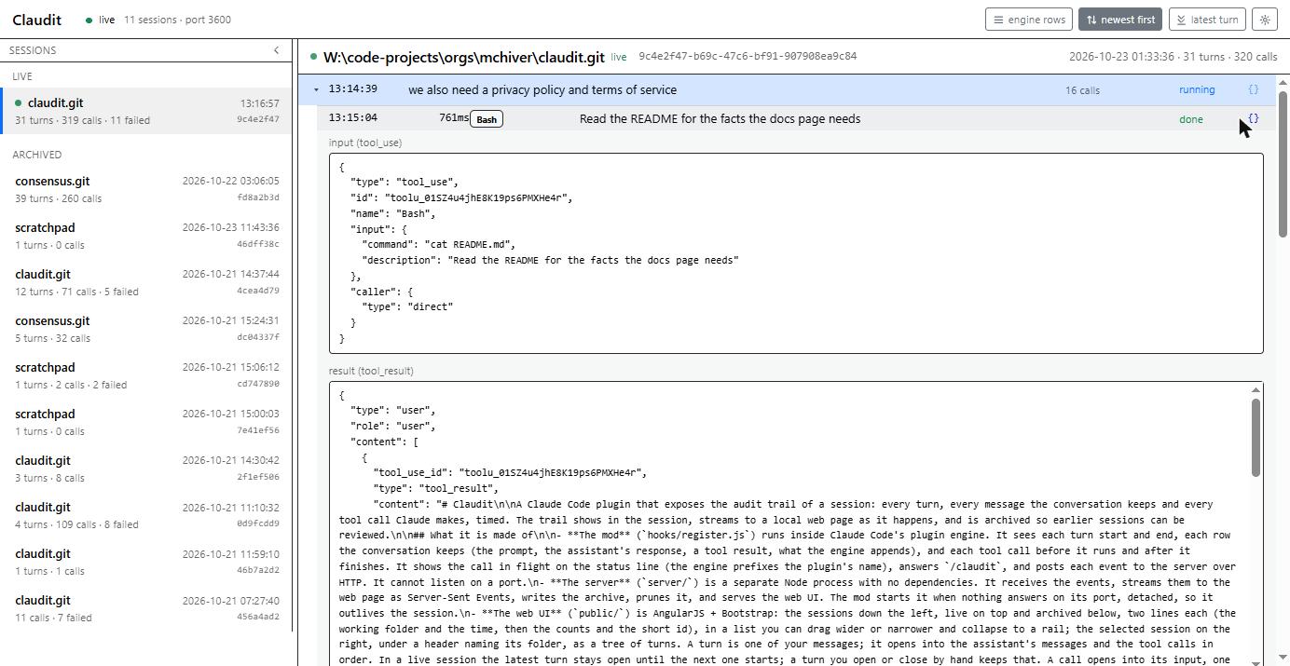Image resolution: width=1290 pixels, height=666 pixels.
Task: Open raw JSON for the running turn
Action: point(1253,89)
